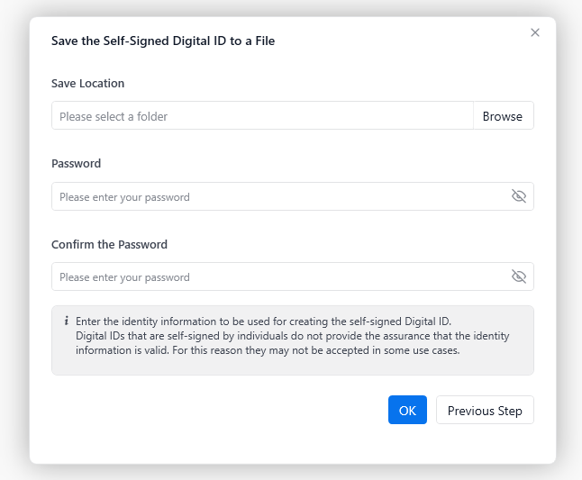Image resolution: width=582 pixels, height=480 pixels.
Task: Click the "Confirm the Password" label
Action: coord(110,244)
